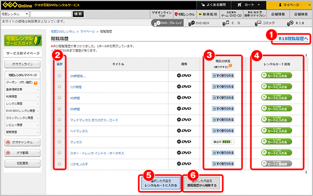Check the box for ベイマックス
This screenshot has width=313, height=196.
click(x=59, y=131)
